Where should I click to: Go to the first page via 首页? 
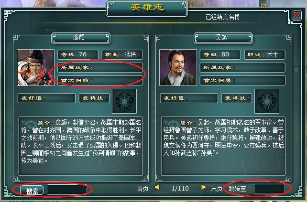point(143,189)
